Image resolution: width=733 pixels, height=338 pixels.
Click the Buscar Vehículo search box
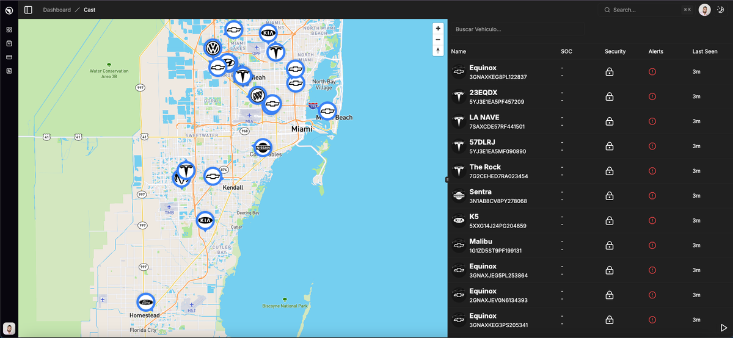tap(518, 29)
